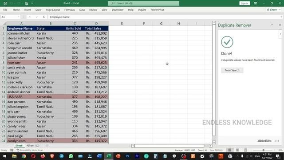Click the formula bar containing Employee Name
Viewport: 284px width, 160px height.
click(164, 17)
